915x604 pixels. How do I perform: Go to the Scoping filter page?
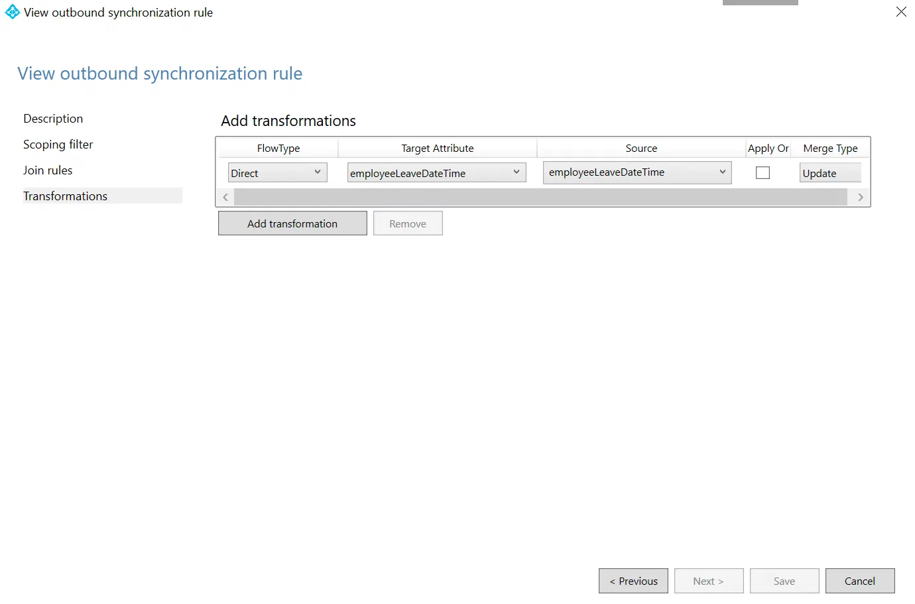pyautogui.click(x=58, y=145)
